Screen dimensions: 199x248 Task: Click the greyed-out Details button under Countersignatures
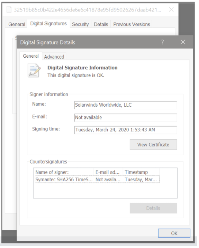pos(153,208)
